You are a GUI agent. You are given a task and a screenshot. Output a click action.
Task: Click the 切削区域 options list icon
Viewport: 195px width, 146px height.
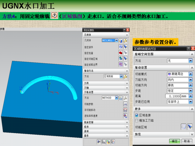click(x=184, y=127)
